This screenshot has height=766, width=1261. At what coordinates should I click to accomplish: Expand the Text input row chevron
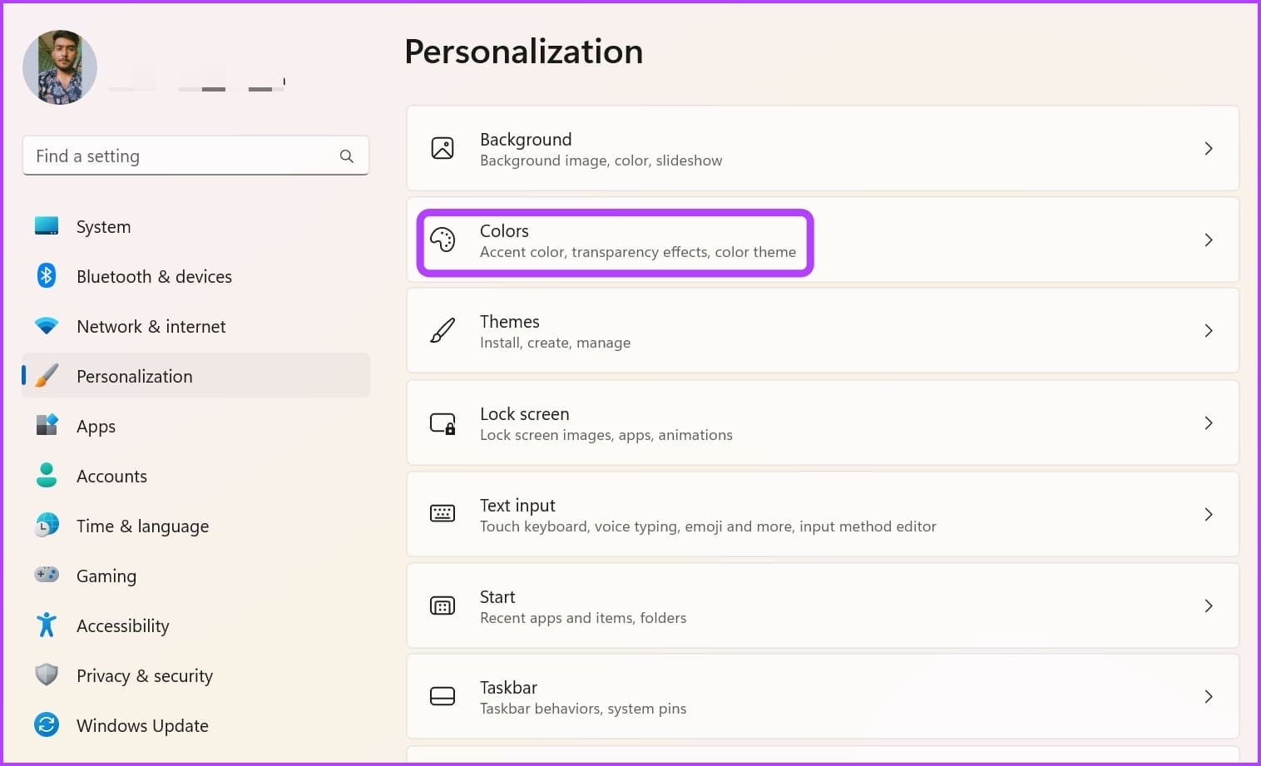(1209, 514)
